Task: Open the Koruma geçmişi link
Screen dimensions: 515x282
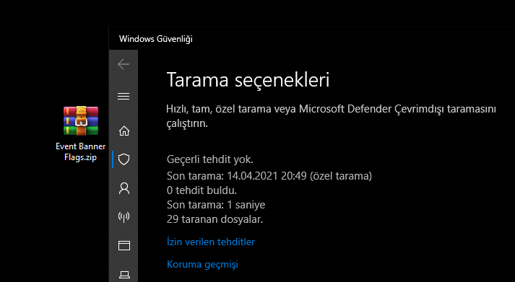Action: click(202, 264)
